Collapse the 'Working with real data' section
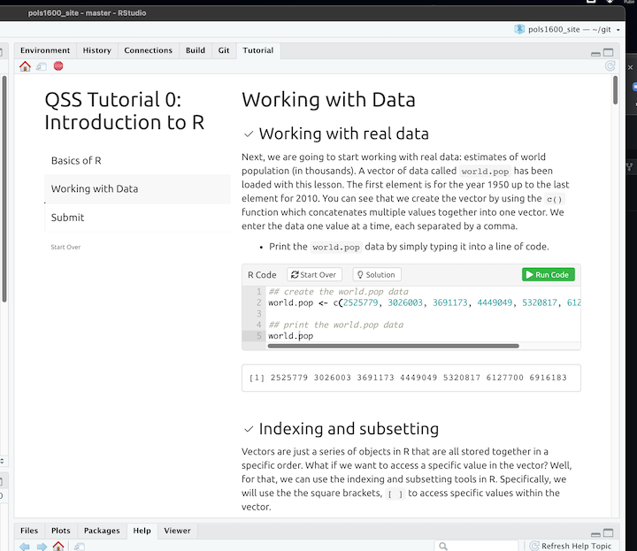 tap(248, 134)
